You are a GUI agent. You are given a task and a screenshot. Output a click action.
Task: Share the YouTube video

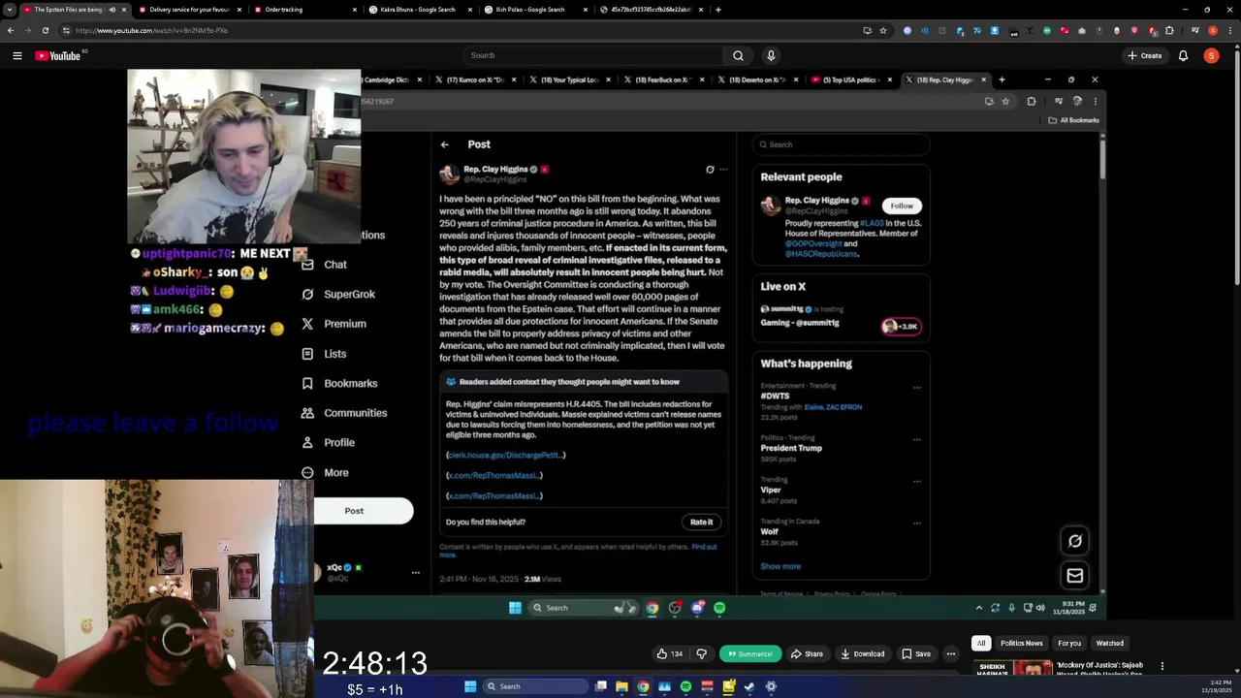807,653
